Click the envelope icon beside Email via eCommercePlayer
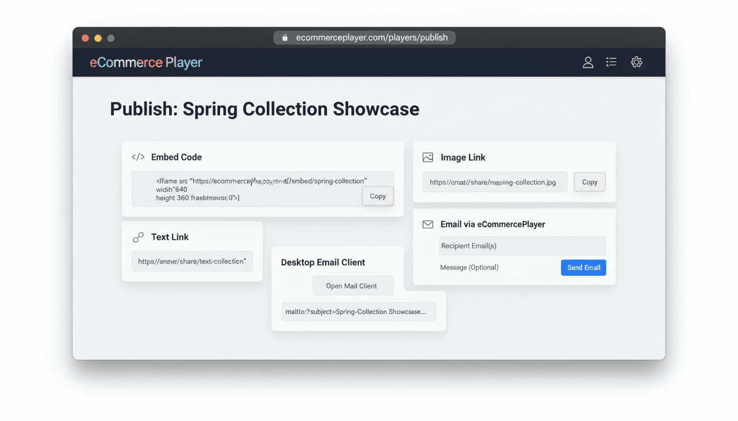 [427, 224]
